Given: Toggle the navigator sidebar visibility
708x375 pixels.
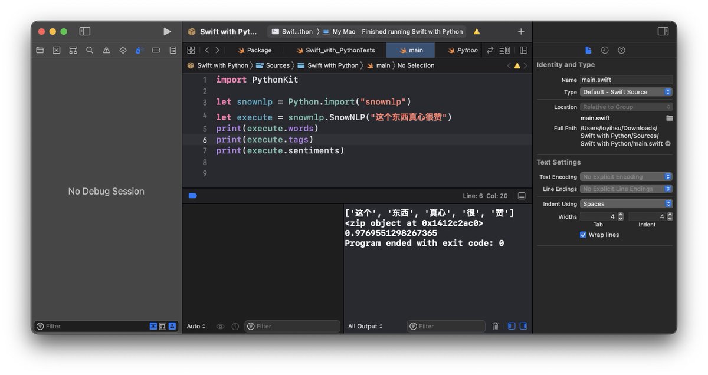Looking at the screenshot, I should click(x=85, y=31).
